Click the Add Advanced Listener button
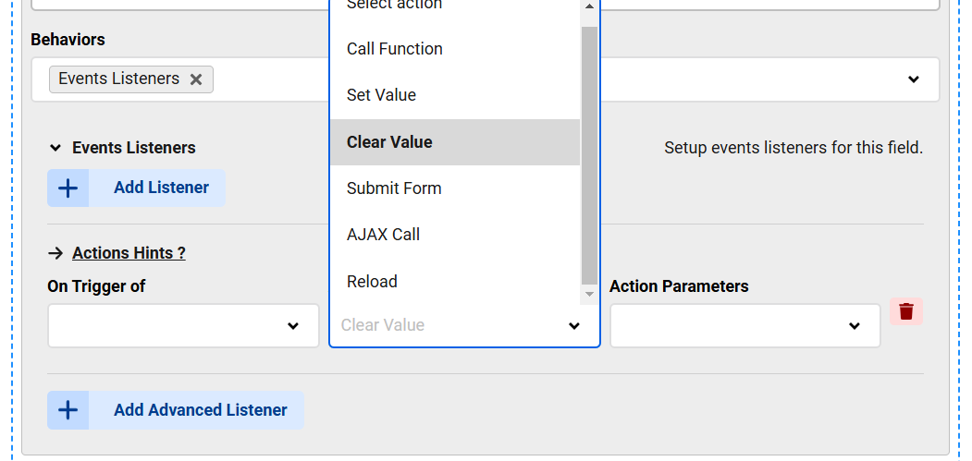Viewport: 972px width, 461px height. tap(176, 410)
